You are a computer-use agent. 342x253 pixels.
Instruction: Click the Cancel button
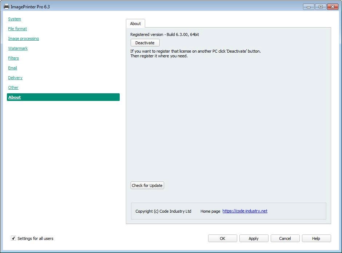[x=285, y=238]
